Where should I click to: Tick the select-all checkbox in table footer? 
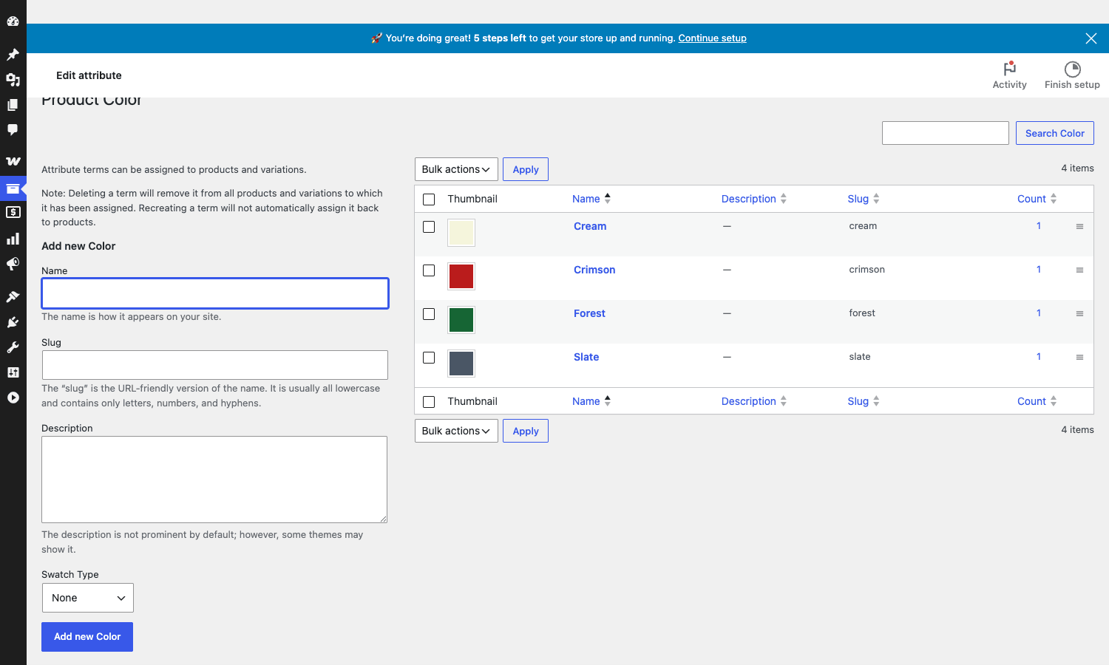[429, 402]
